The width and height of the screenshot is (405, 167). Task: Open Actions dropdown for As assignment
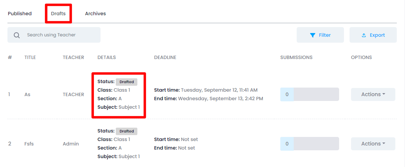[x=373, y=94]
